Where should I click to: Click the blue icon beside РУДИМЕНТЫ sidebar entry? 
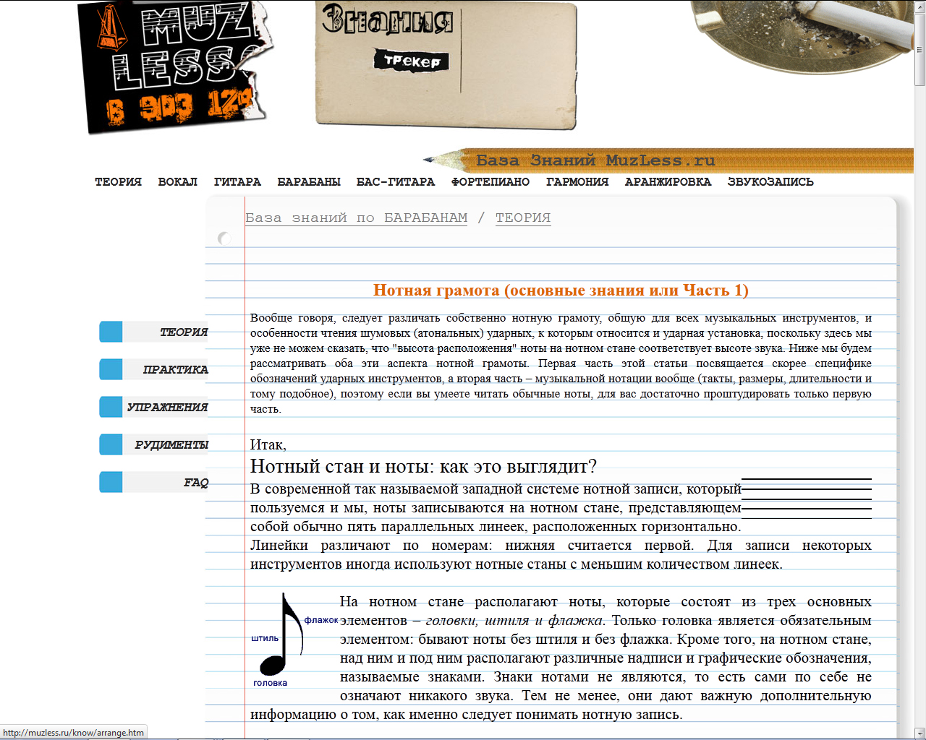tap(110, 444)
